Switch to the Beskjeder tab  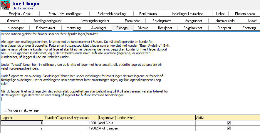[x=165, y=28]
